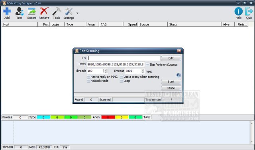Click the red Anon. color box
The image size is (255, 150).
coord(108,117)
